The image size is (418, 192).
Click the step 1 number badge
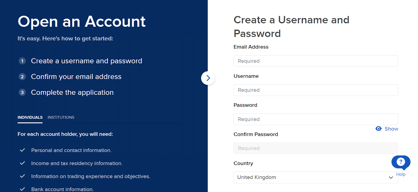[22, 61]
